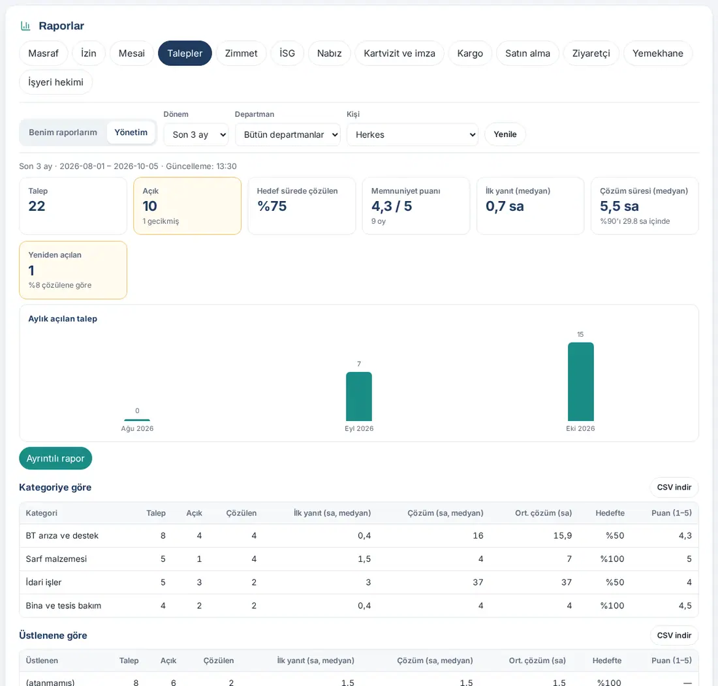Click the Hedef sürede çözülen card
This screenshot has width=718, height=686.
302,206
